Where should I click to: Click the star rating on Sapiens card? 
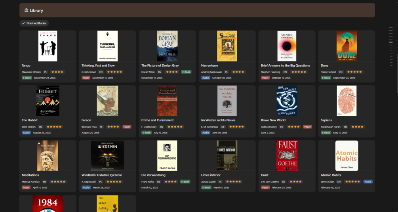tap(357, 127)
